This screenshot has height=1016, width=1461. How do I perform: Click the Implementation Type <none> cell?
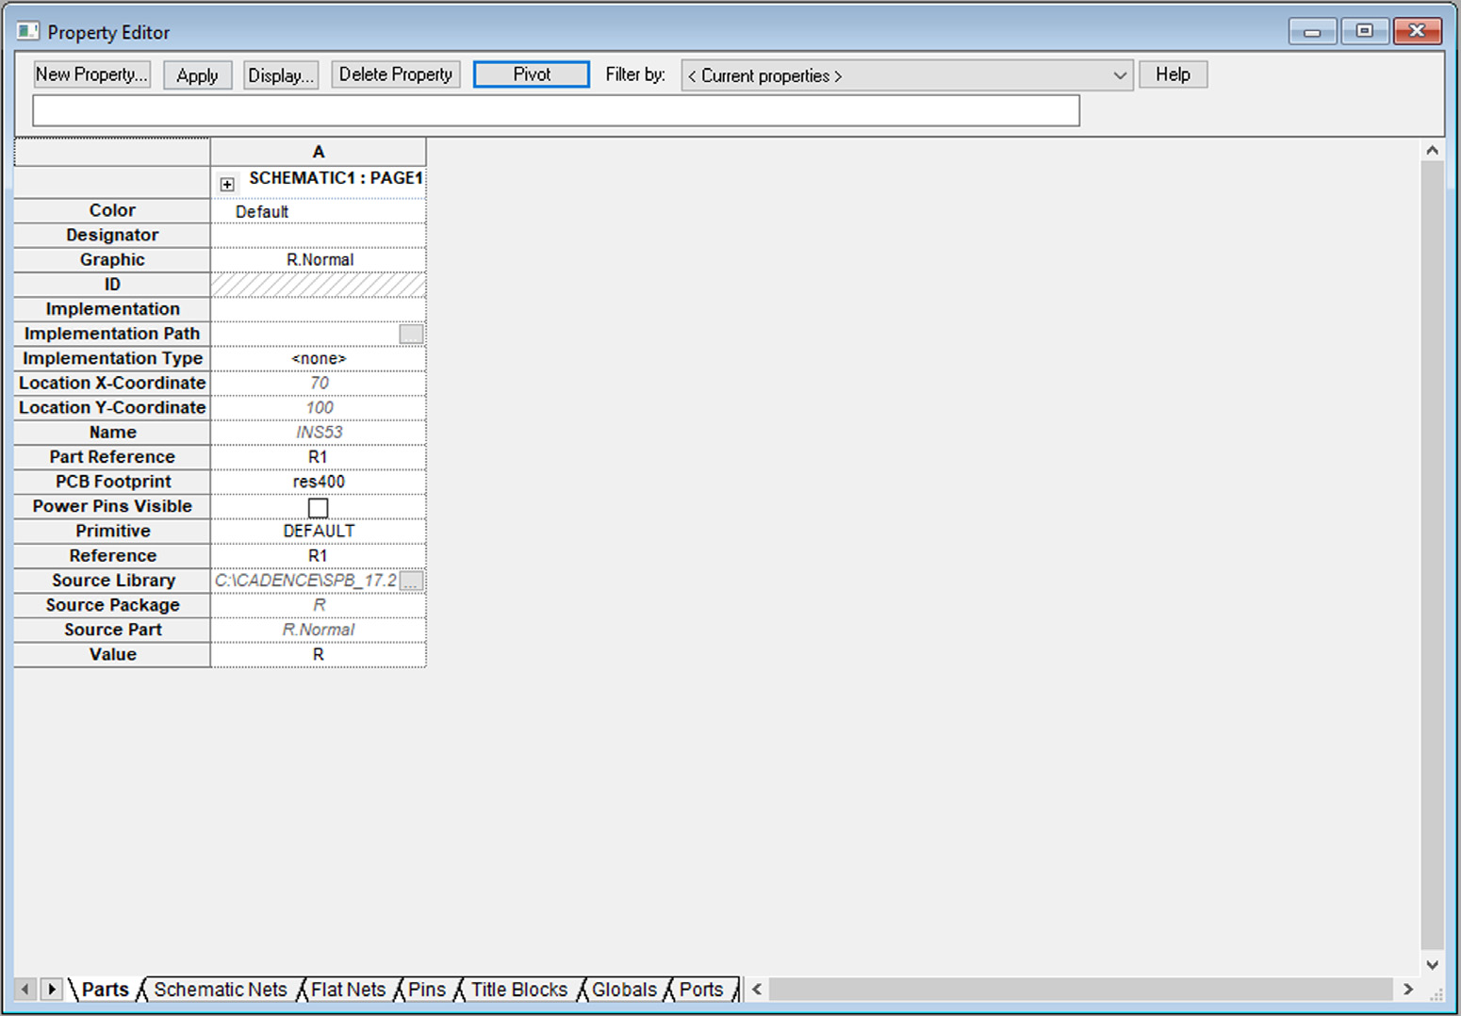(x=319, y=359)
